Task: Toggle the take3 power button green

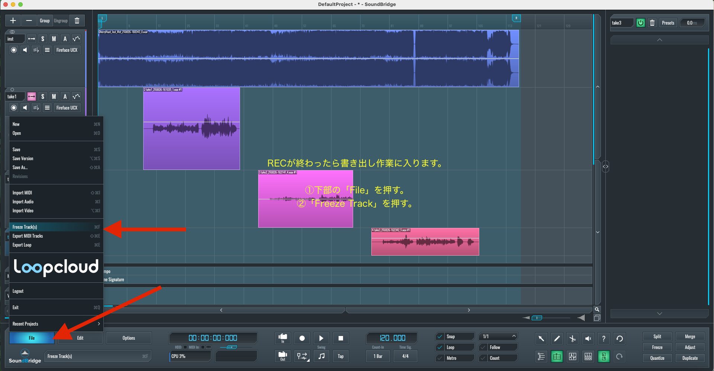Action: pos(640,23)
